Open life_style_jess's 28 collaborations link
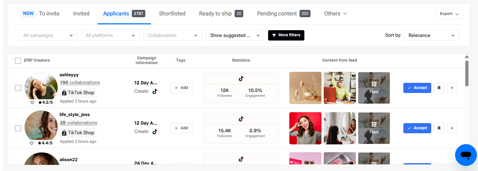The width and height of the screenshot is (478, 171). tap(79, 123)
